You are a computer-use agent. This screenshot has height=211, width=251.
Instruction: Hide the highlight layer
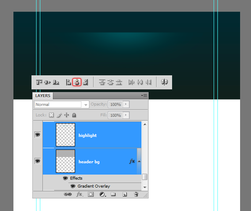click(38, 135)
